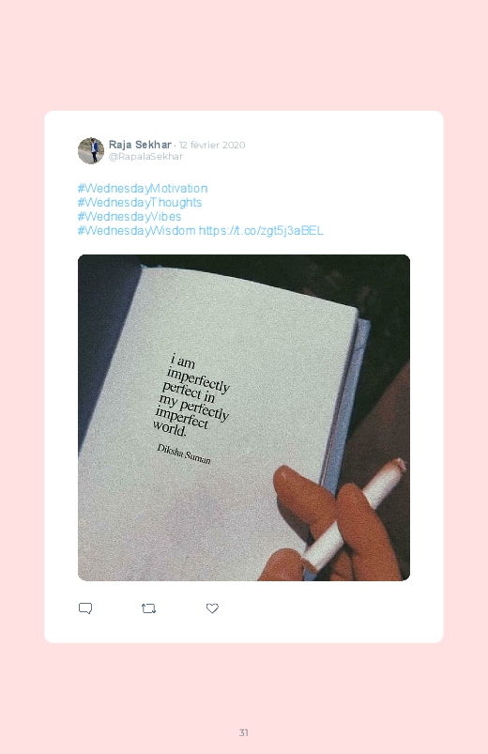Click the author name Diksha Suman
This screenshot has width=488, height=754.
pos(184,454)
